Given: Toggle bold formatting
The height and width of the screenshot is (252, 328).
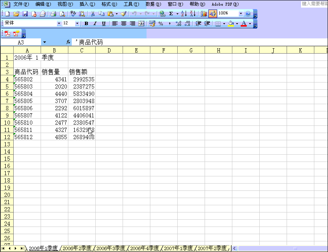Looking at the screenshot, I should click(x=86, y=24).
